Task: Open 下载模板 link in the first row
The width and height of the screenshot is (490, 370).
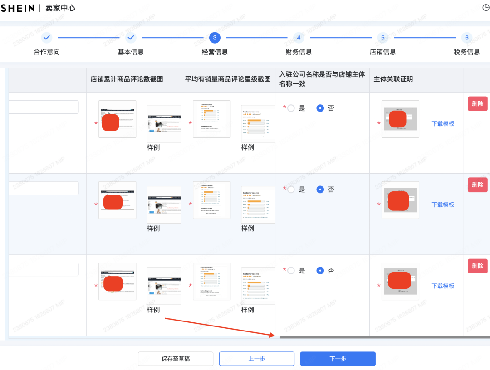Action: click(x=443, y=123)
